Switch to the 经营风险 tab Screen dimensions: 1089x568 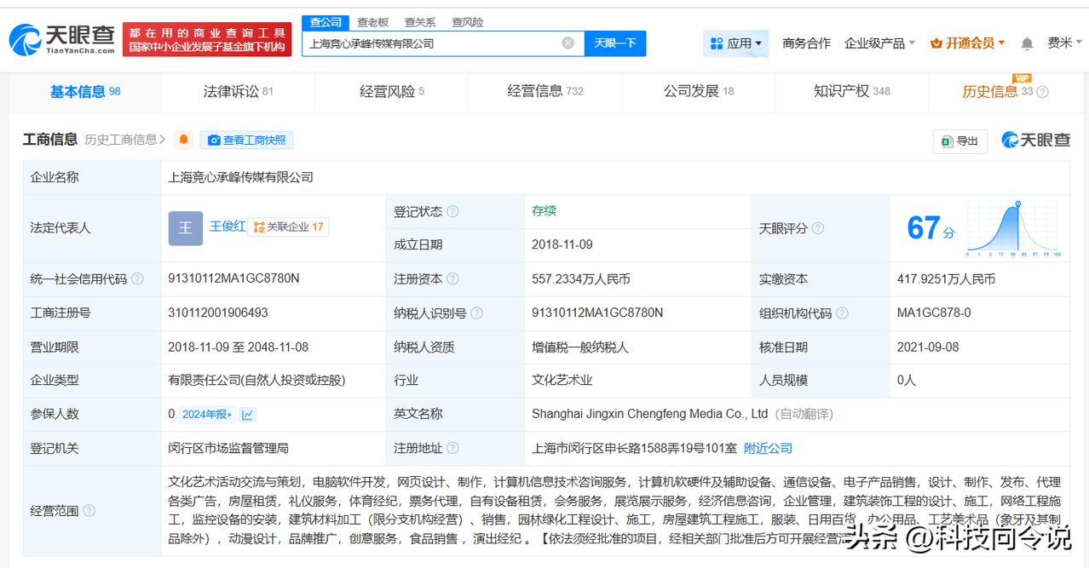[391, 92]
